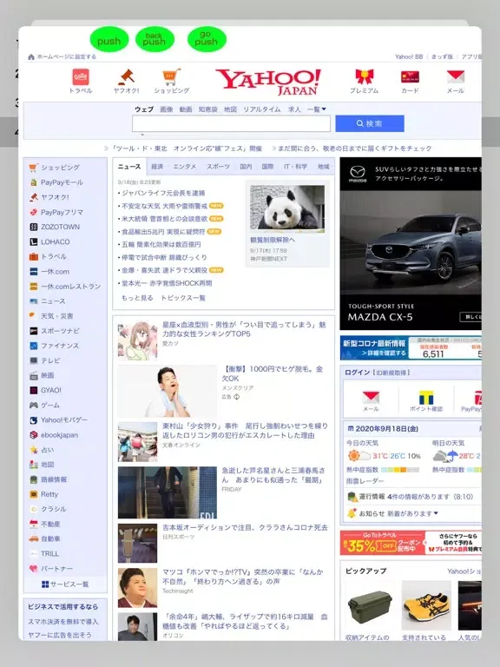This screenshot has width=500, height=667.
Task: Open the ID新規取得 registration link
Action: pos(391,373)
